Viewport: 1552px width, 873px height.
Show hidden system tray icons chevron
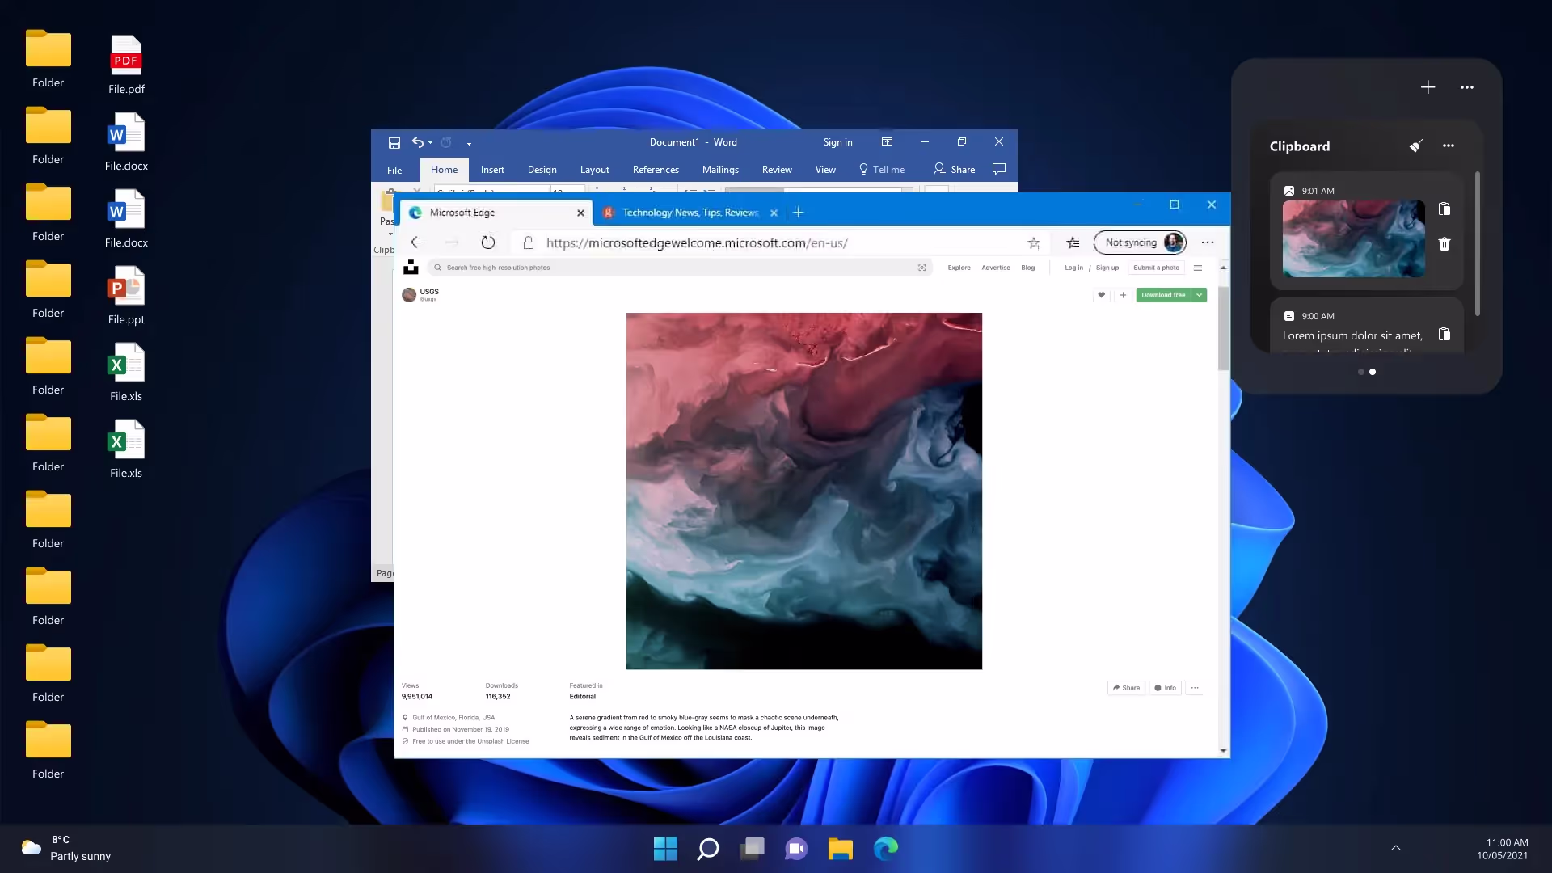(1395, 848)
